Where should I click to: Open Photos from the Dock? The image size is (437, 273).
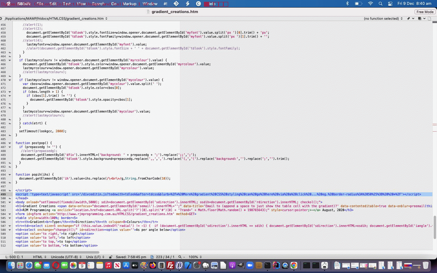pyautogui.click(x=73, y=265)
